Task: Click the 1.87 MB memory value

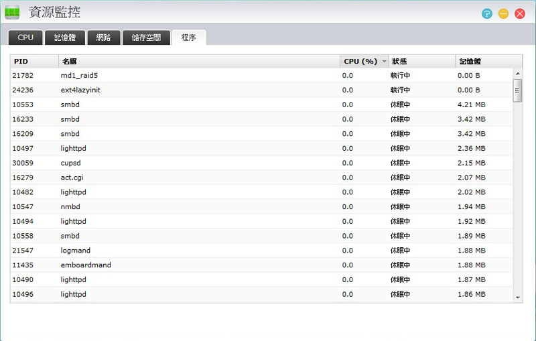Action: click(472, 279)
